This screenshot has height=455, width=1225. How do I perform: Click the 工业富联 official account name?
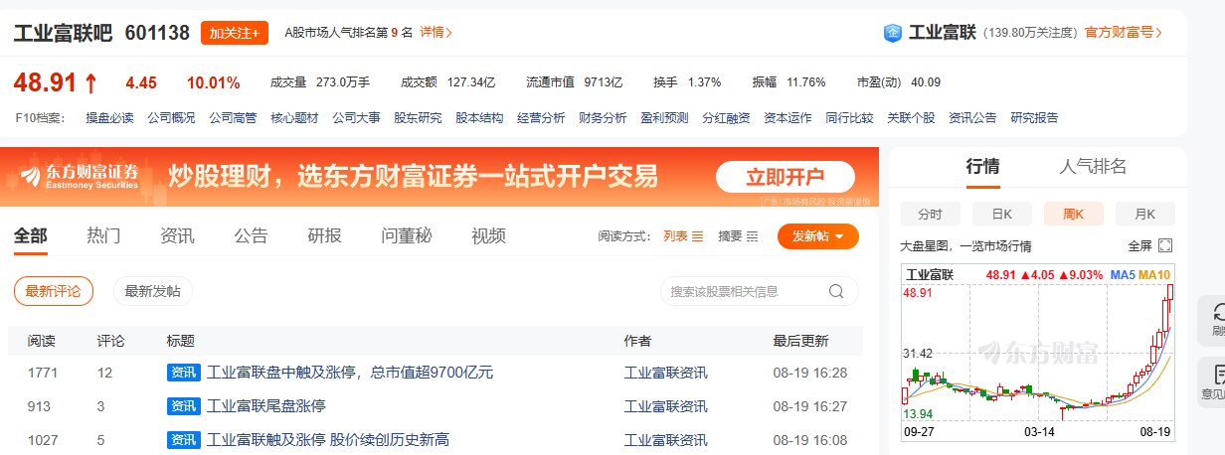(943, 33)
